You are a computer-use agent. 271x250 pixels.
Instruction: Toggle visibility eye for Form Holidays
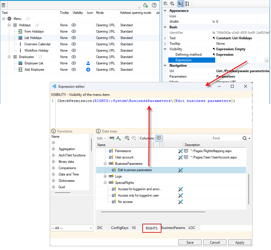point(74,31)
